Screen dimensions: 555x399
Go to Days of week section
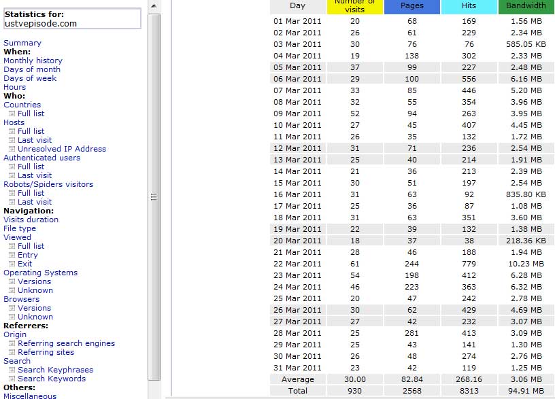click(30, 78)
